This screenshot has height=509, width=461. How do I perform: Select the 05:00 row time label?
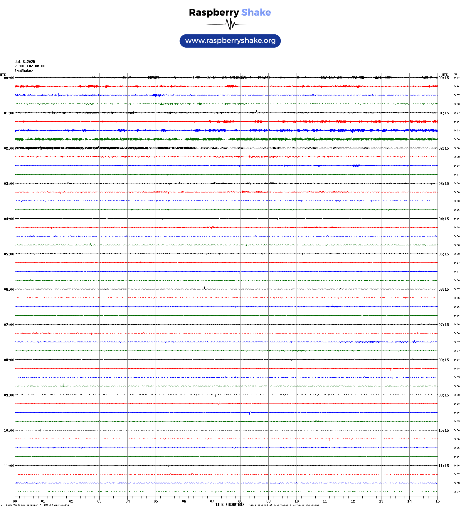click(x=9, y=254)
